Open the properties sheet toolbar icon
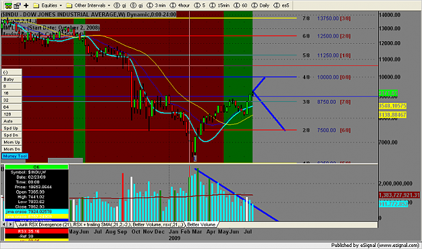The height and width of the screenshot is (249, 422). [18, 5]
